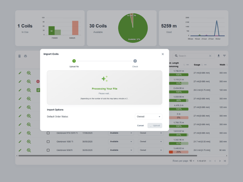
Task: Click the Upload file step indicator
Action: click(x=74, y=61)
